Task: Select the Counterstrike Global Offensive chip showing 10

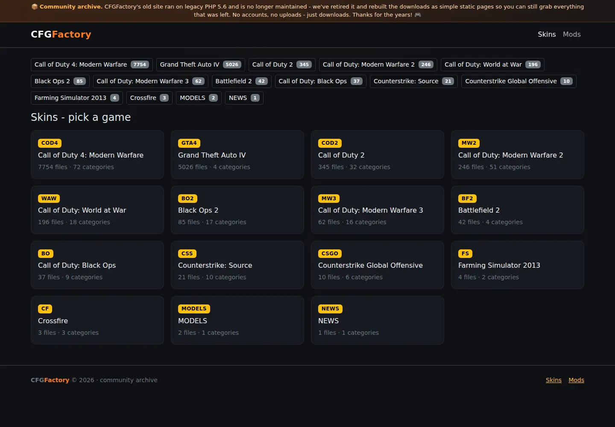Action: pyautogui.click(x=519, y=81)
